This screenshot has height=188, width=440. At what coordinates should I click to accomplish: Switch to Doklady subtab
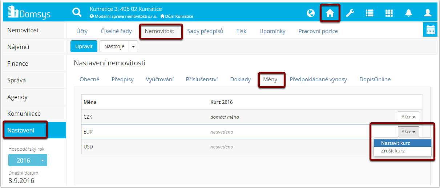tap(241, 79)
